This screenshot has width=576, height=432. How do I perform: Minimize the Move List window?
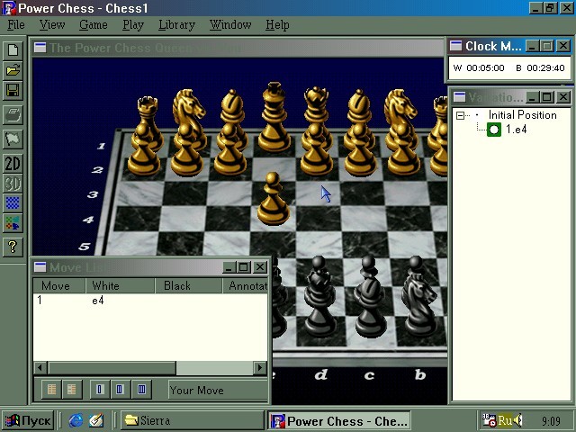coord(229,267)
